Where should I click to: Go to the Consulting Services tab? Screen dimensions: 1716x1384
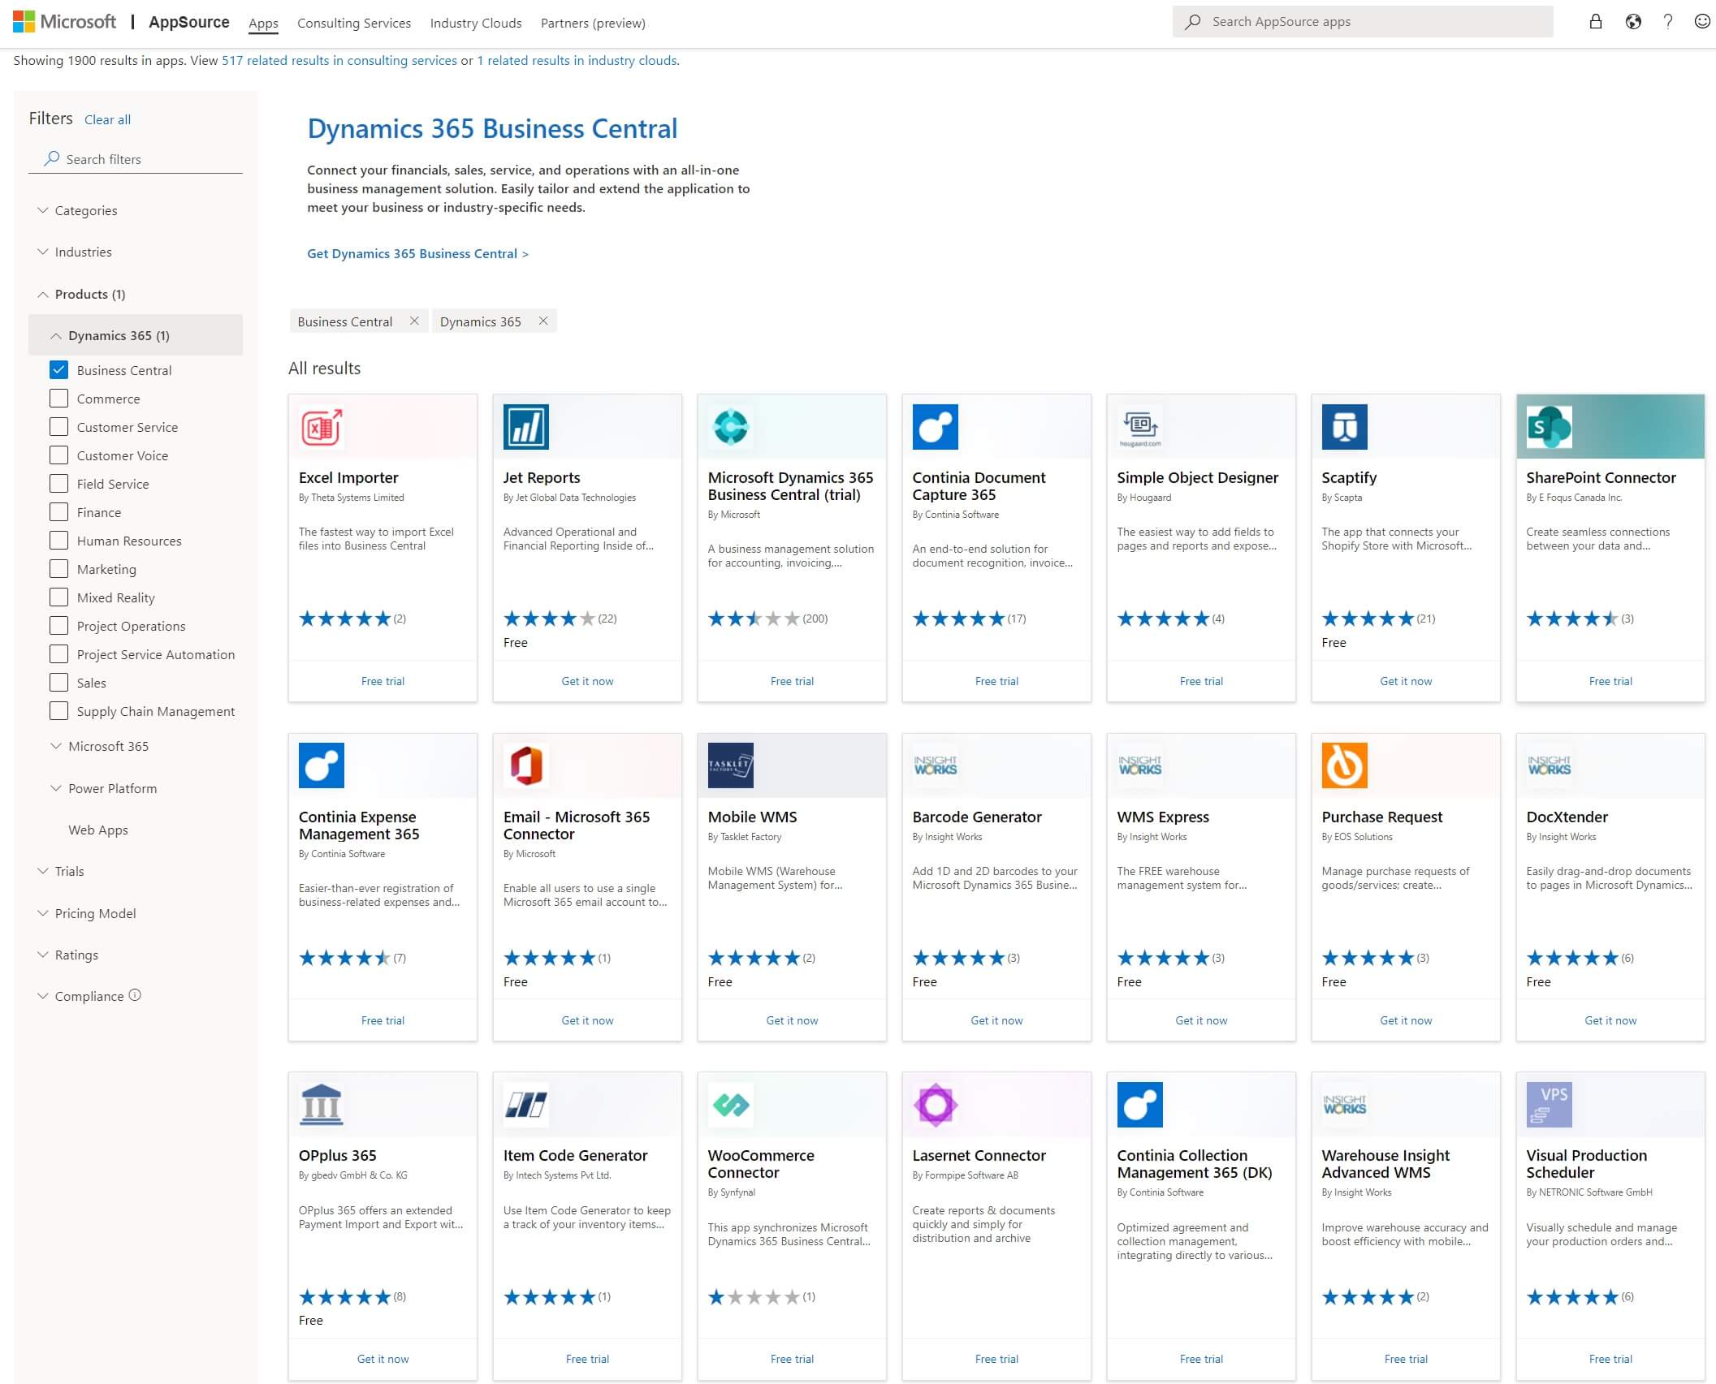coord(354,23)
